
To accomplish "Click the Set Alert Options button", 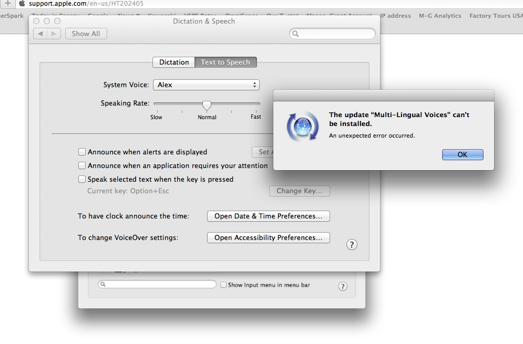I will click(x=263, y=152).
